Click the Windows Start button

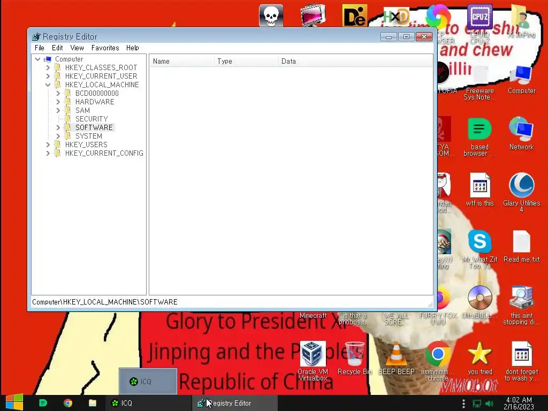(x=14, y=402)
